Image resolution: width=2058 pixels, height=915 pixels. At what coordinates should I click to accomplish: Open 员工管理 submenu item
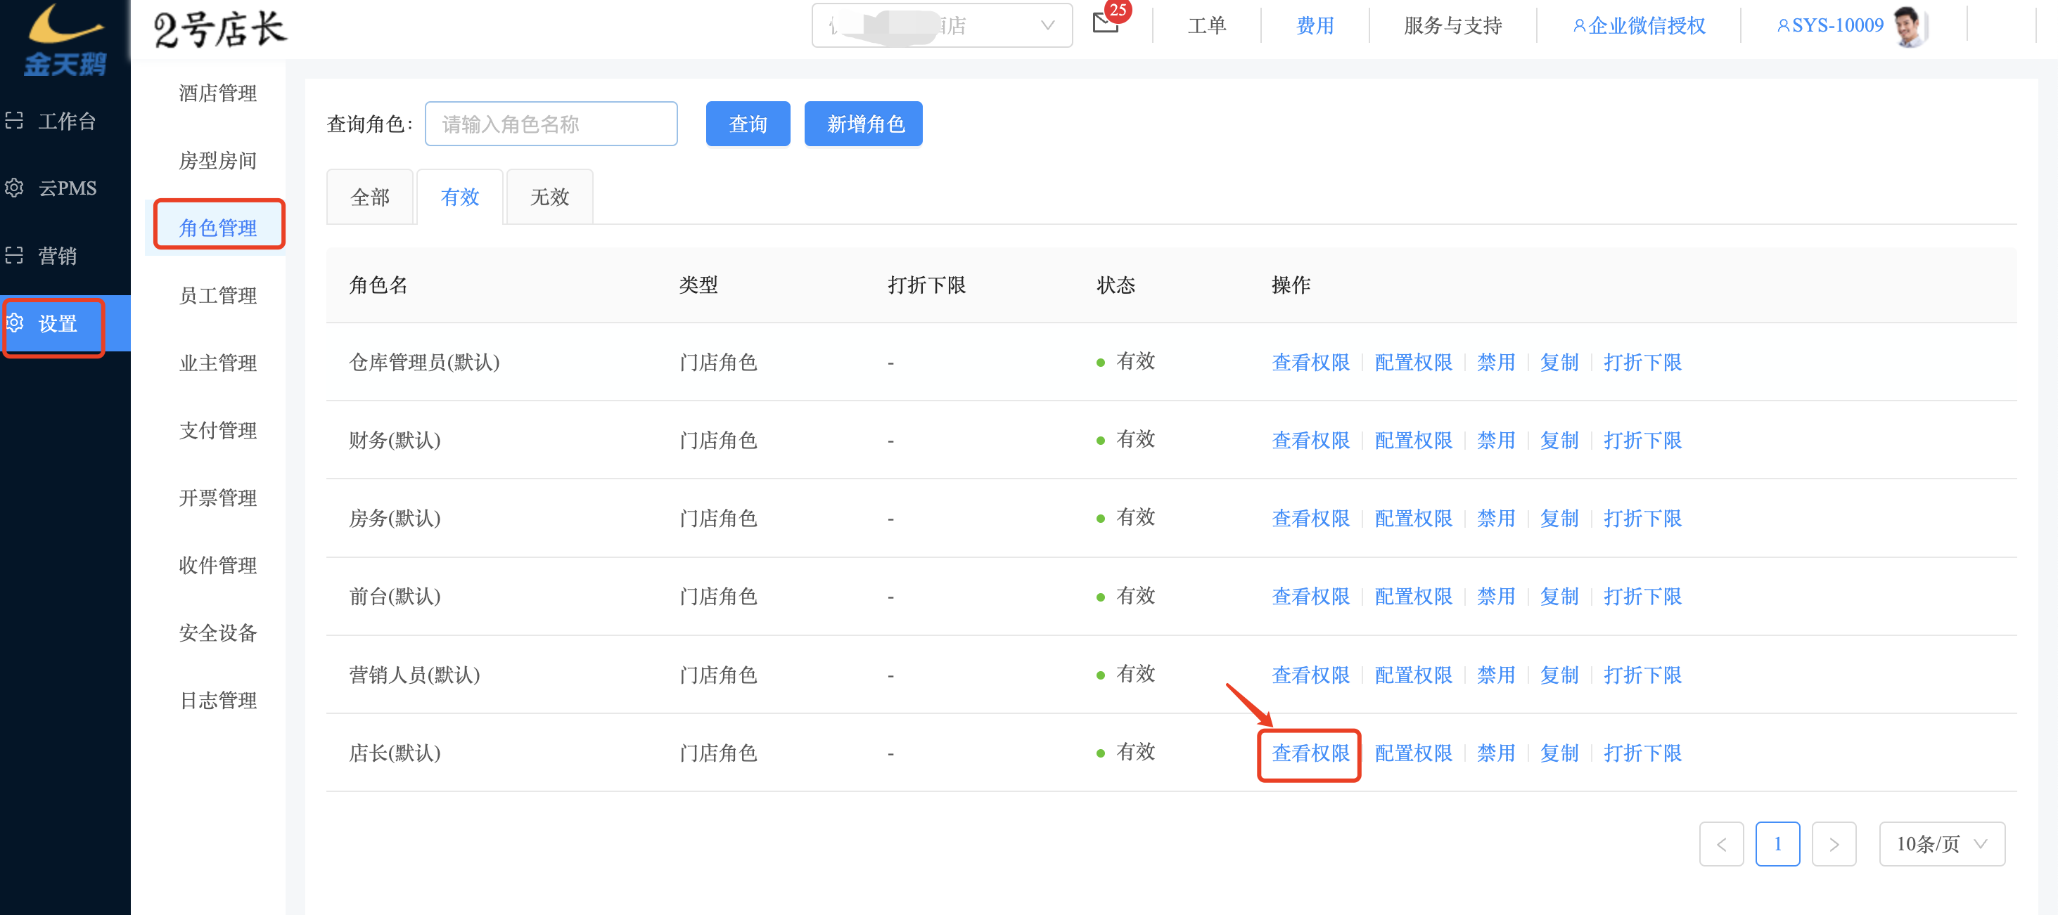click(x=217, y=295)
